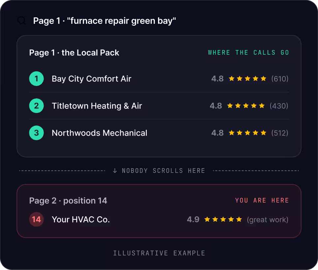Click the "Page 1 · the Local Pack" heading

coord(74,53)
